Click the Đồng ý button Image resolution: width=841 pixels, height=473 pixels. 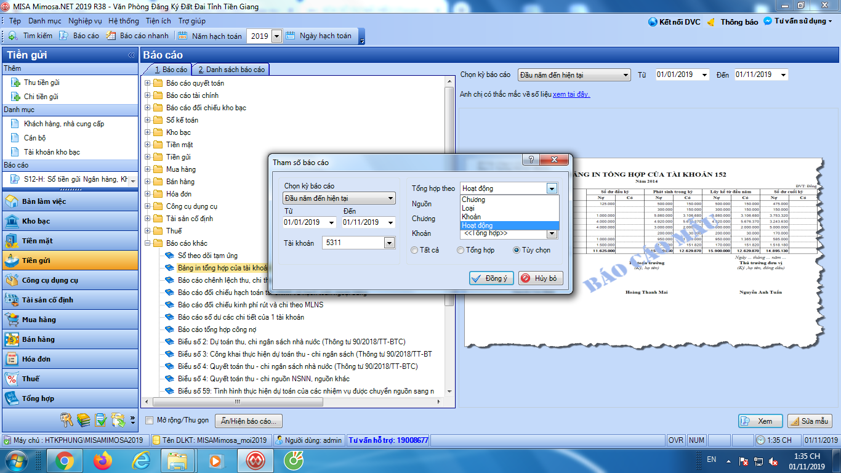point(490,278)
